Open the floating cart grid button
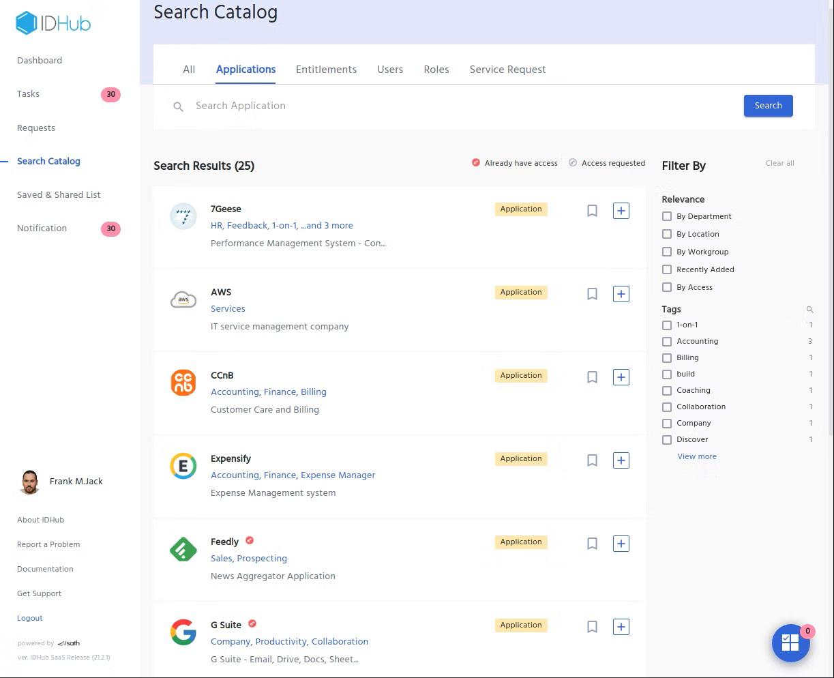The width and height of the screenshot is (834, 678). [x=790, y=643]
